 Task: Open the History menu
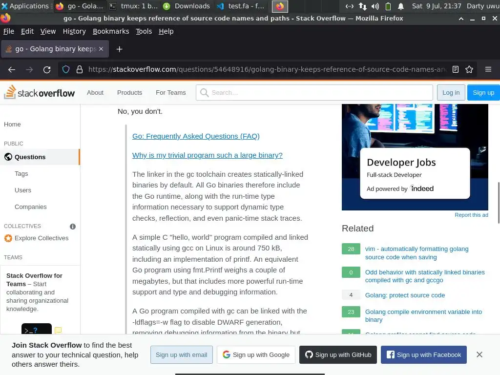click(74, 31)
